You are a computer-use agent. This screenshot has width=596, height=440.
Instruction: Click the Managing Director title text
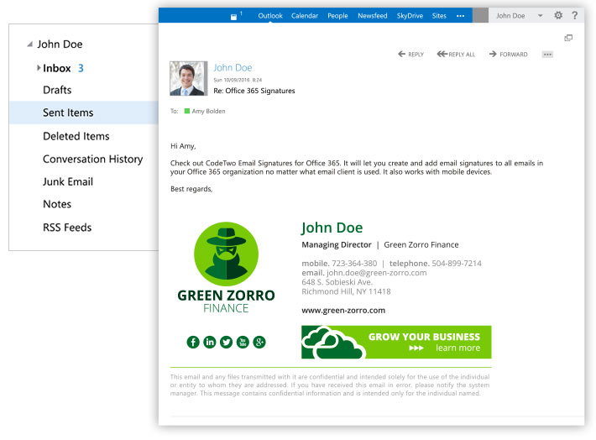tap(337, 245)
